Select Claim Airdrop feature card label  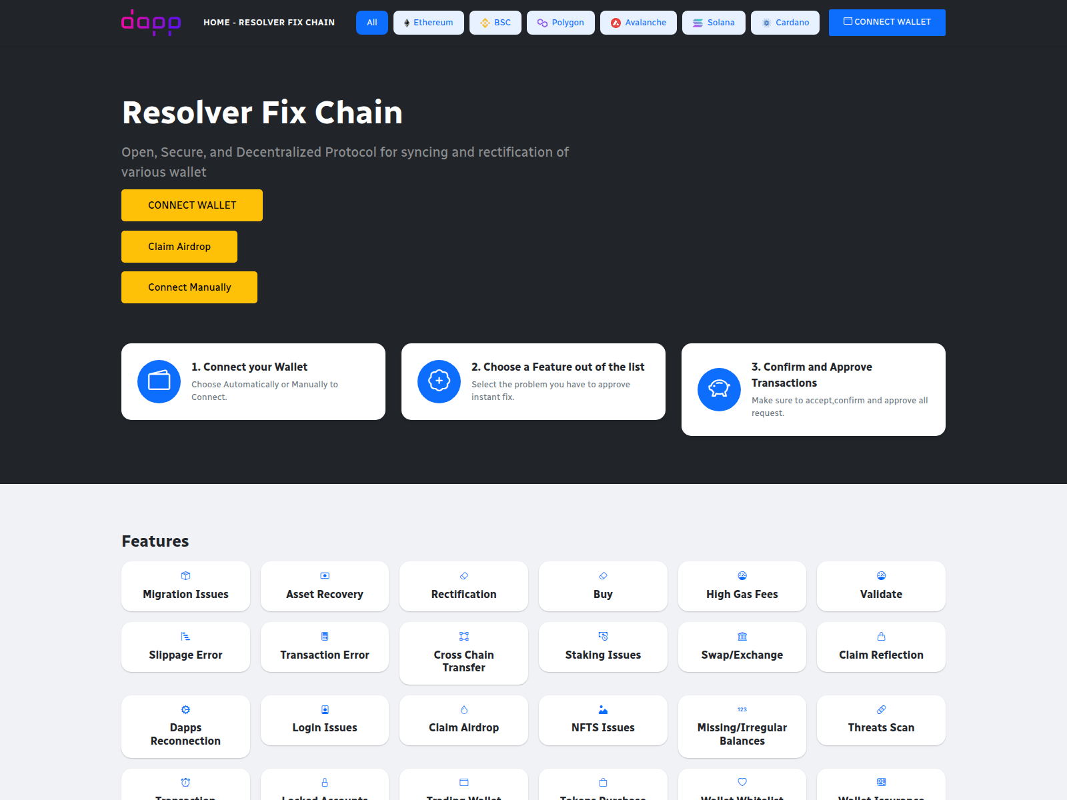[464, 727]
